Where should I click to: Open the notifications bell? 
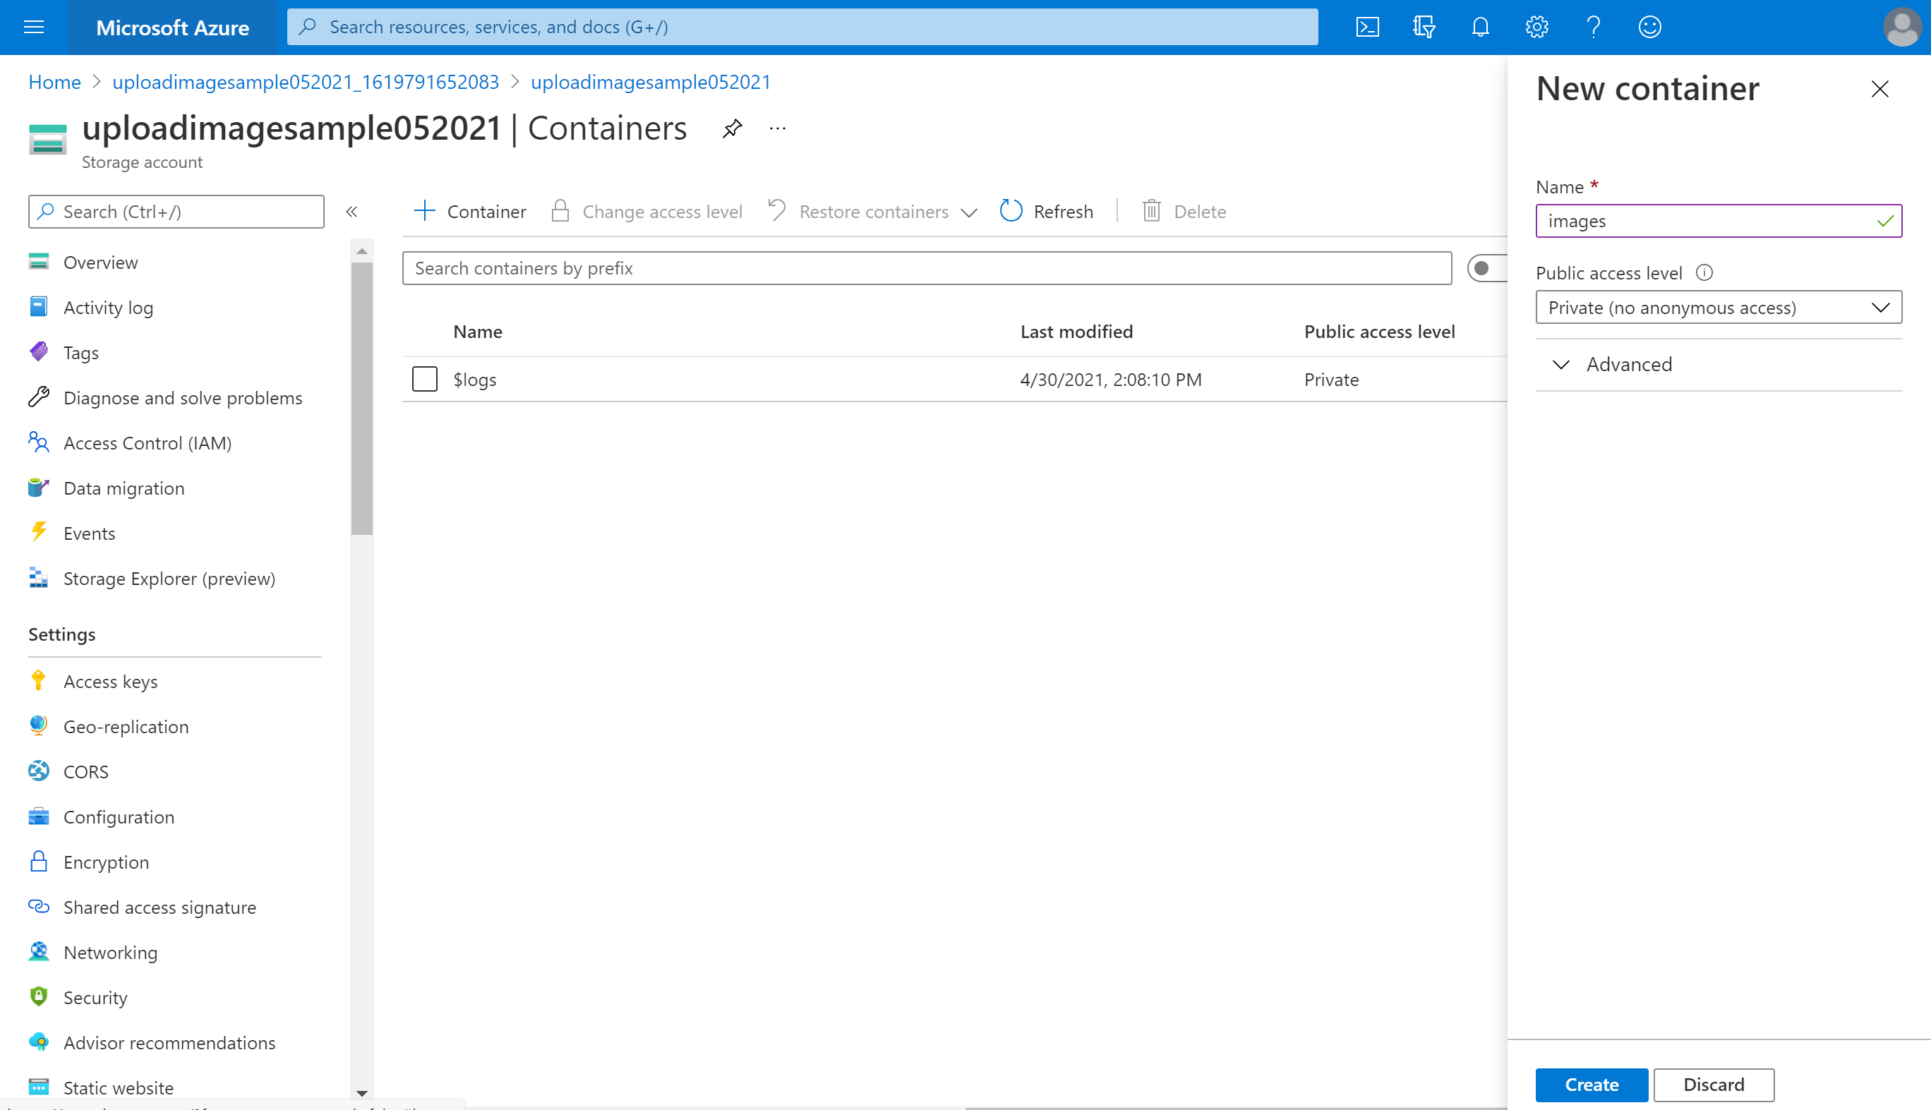(1481, 28)
